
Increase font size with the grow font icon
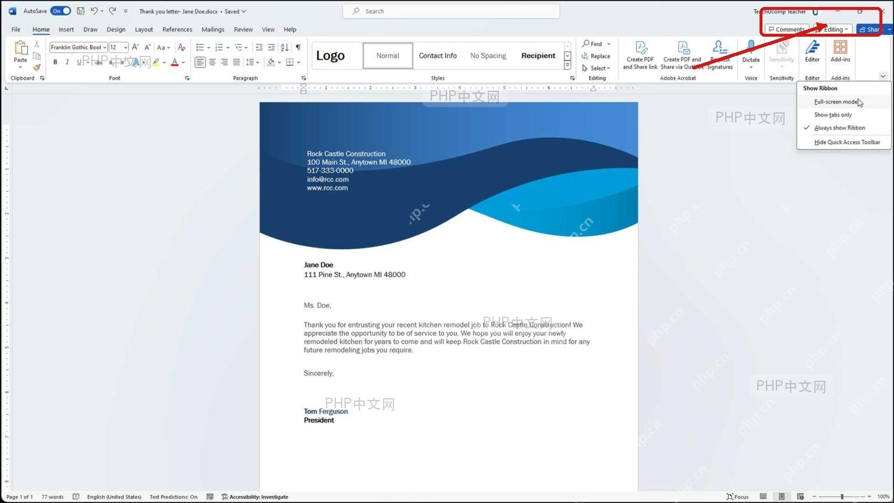coord(135,47)
